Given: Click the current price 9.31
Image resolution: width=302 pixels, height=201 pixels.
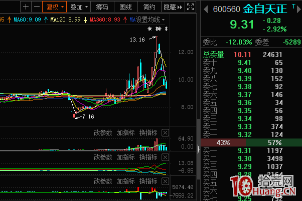Looking at the screenshot, I should pyautogui.click(x=242, y=24).
